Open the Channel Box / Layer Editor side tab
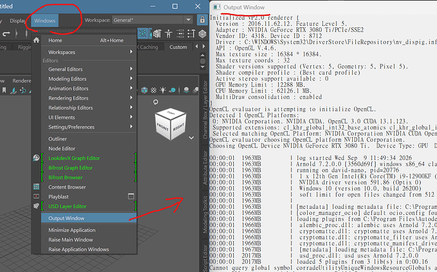 point(205,110)
